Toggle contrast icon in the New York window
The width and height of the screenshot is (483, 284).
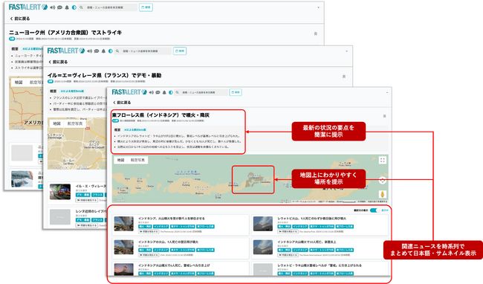(x=74, y=7)
